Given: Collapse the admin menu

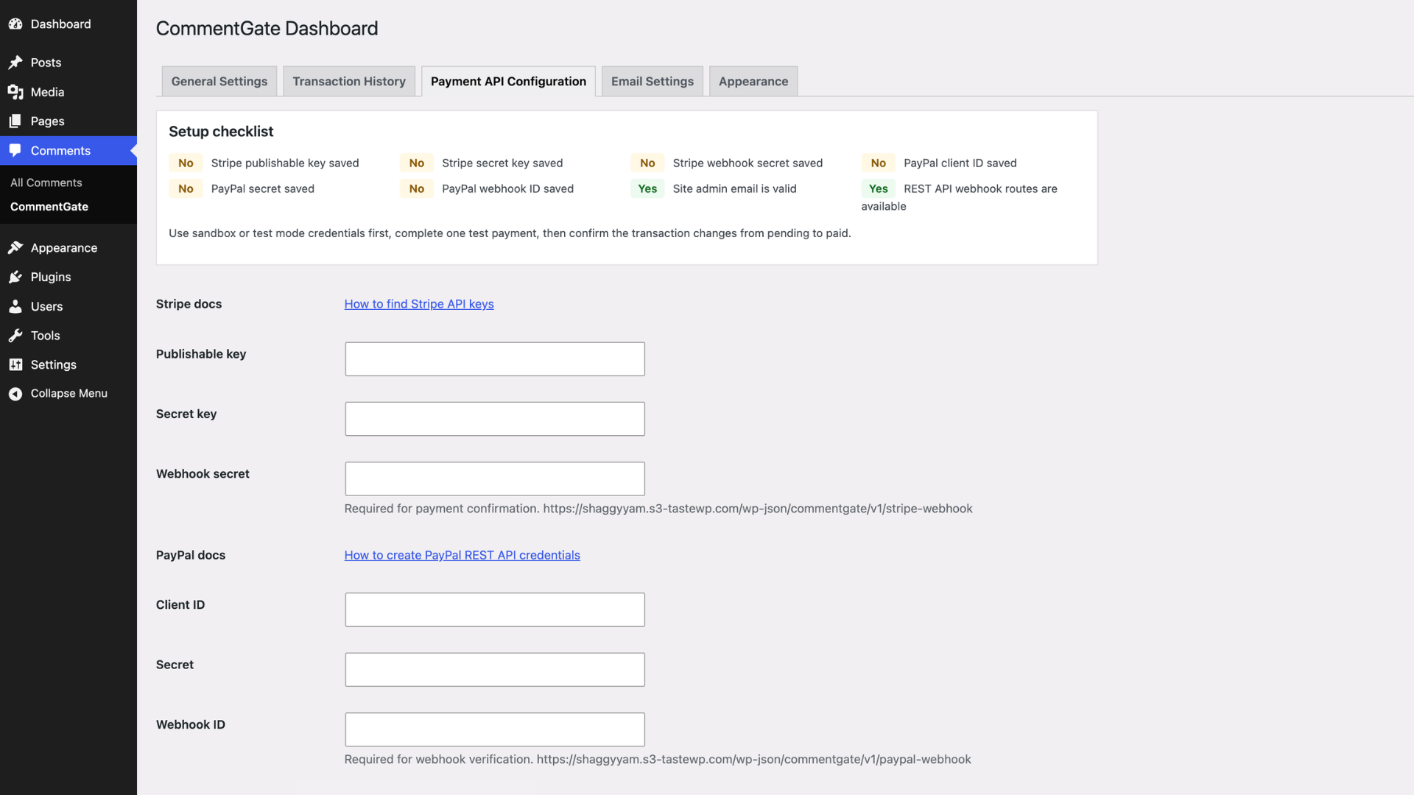Looking at the screenshot, I should pyautogui.click(x=68, y=394).
